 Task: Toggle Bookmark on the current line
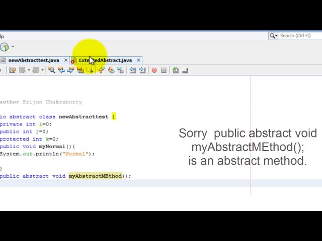click(x=121, y=70)
